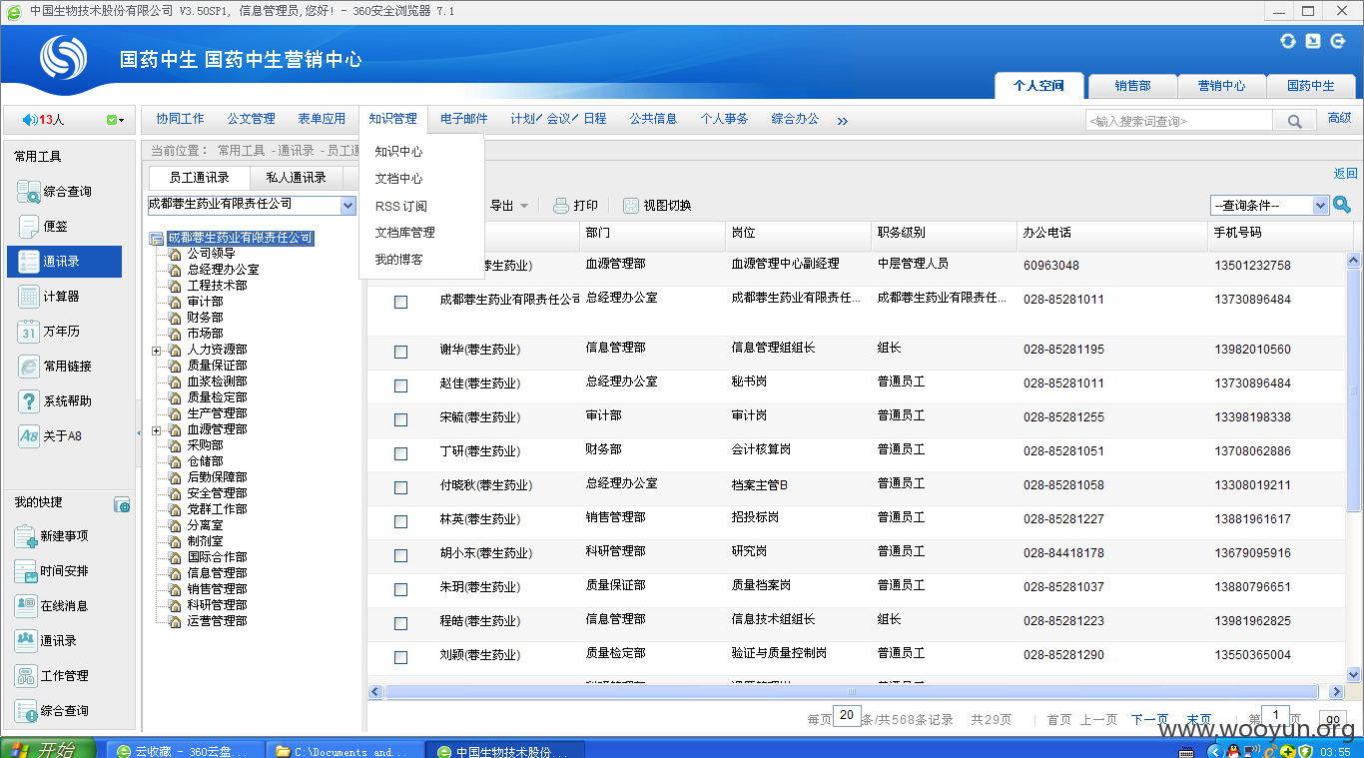The width and height of the screenshot is (1364, 758).
Task: Tick the checkbox for 丁研
Action: (400, 453)
